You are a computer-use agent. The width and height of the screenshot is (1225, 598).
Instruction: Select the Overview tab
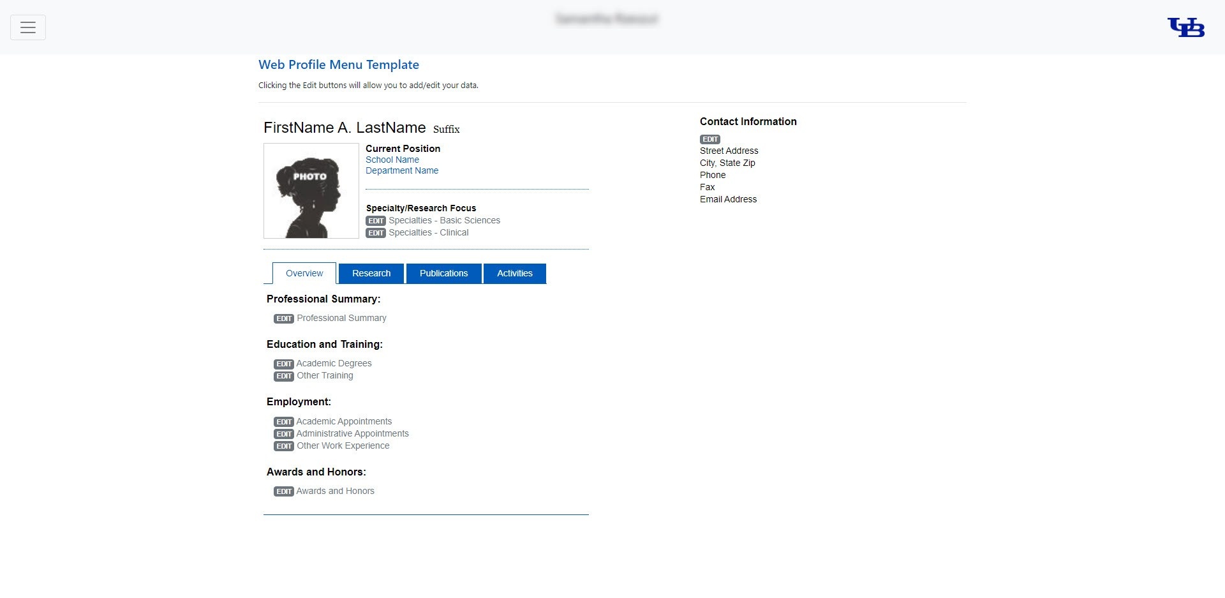coord(304,273)
